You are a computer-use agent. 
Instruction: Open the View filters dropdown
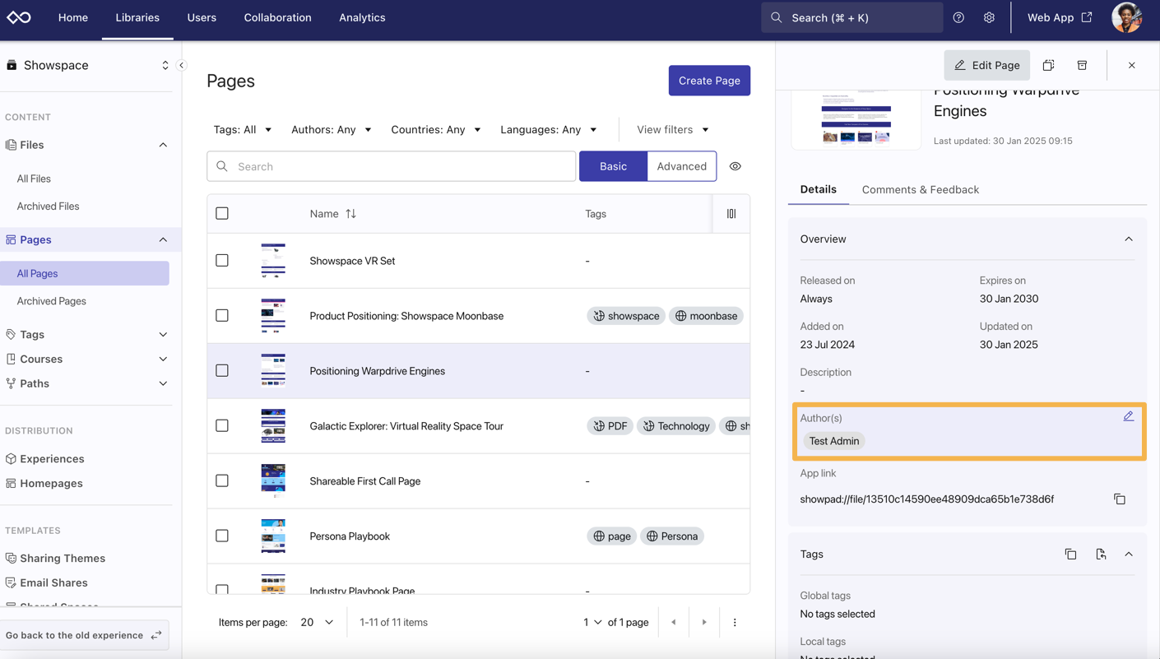(672, 130)
